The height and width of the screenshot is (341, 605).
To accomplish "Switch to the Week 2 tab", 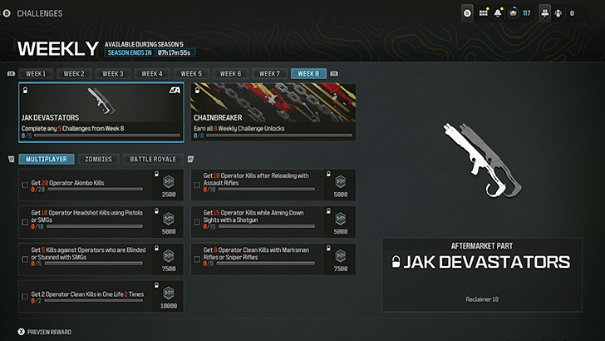I will 74,73.
